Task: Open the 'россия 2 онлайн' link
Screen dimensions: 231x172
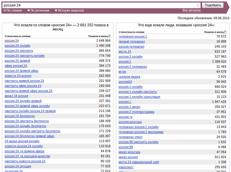Action: [130, 57]
